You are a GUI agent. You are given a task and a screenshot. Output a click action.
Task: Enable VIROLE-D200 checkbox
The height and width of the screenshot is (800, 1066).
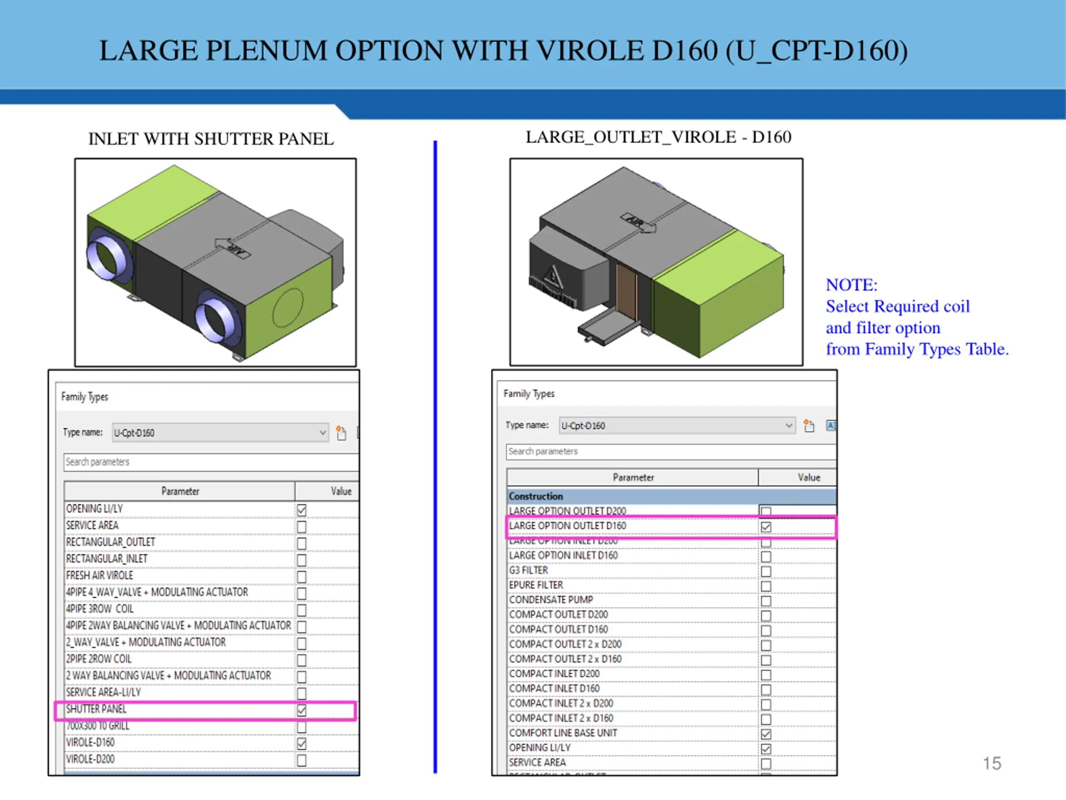[301, 760]
